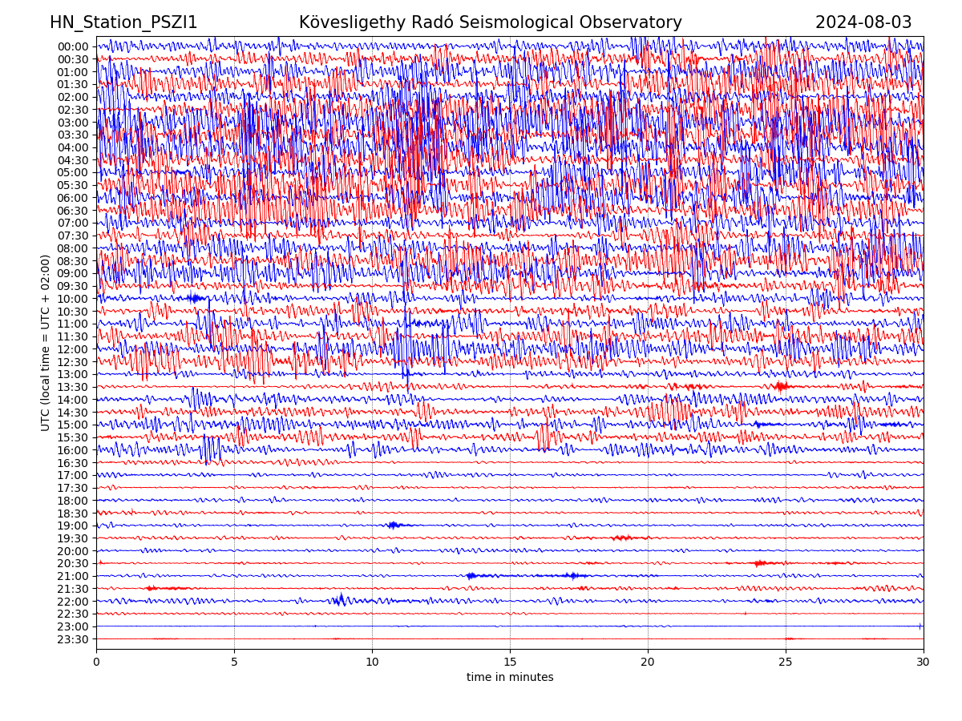Image resolution: width=962 pixels, height=721 pixels.
Task: Click the blue burst on the 19:00 trace
Action: (x=394, y=526)
